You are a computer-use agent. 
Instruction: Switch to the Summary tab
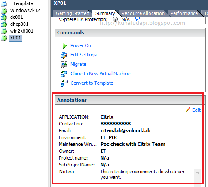pyautogui.click(x=105, y=13)
